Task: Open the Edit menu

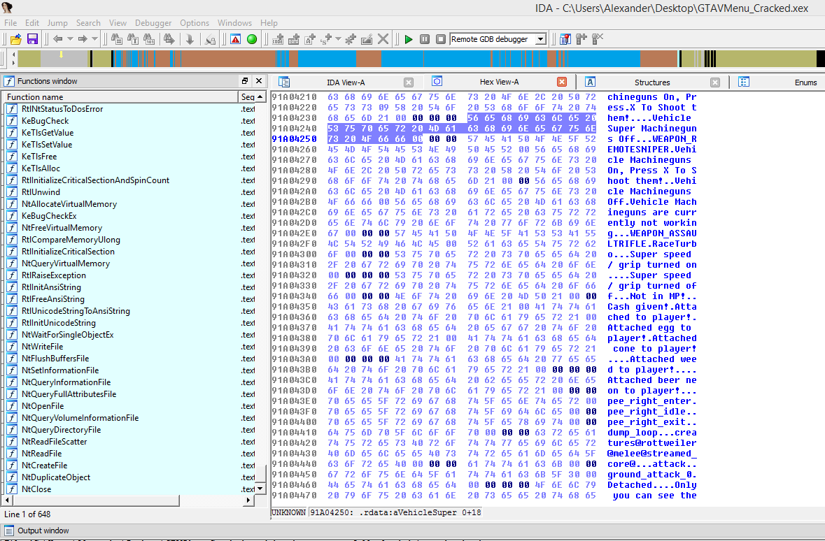Action: click(32, 23)
